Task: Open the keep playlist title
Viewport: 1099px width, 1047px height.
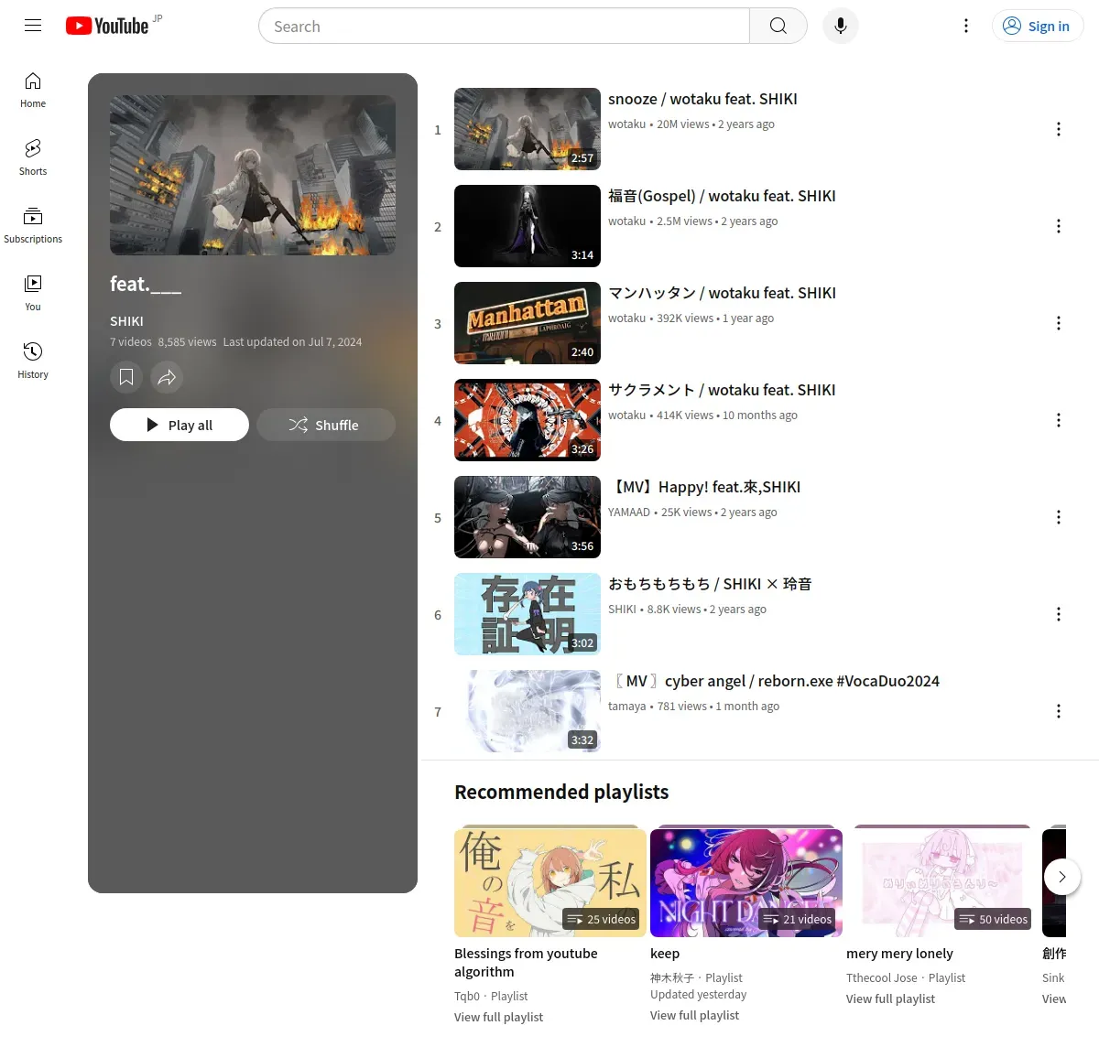Action: pyautogui.click(x=665, y=954)
